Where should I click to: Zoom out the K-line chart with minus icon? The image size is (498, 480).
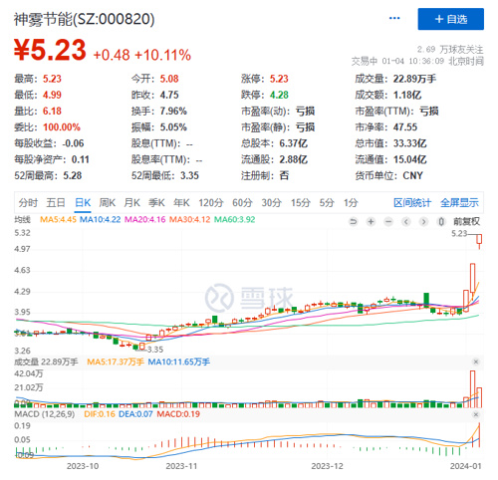pos(388,221)
